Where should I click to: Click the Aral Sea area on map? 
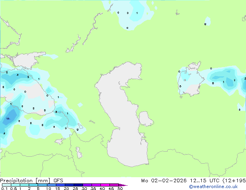click(x=192, y=78)
